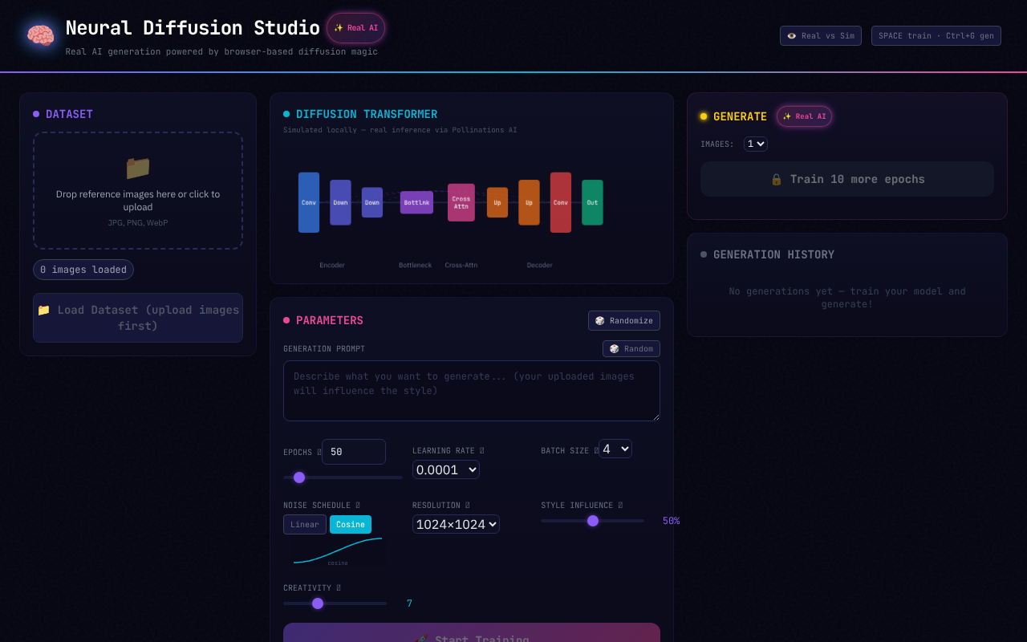
Task: Click the green Out block of the decoder
Action: pyautogui.click(x=592, y=202)
